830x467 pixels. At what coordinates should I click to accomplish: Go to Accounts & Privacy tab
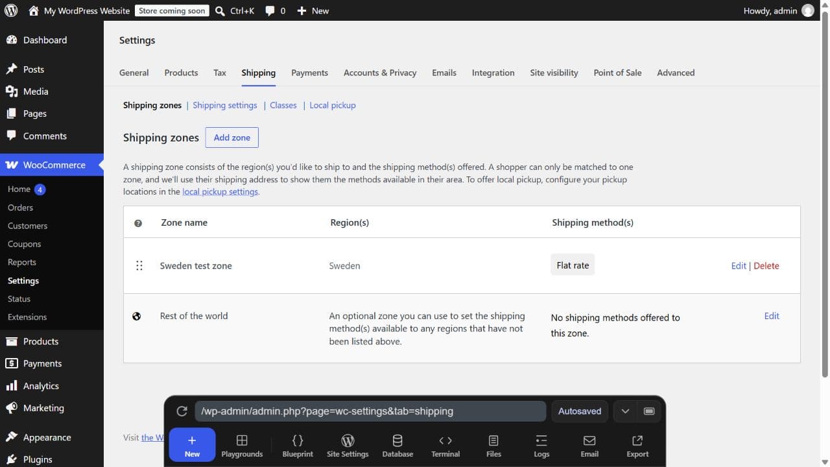(x=380, y=73)
